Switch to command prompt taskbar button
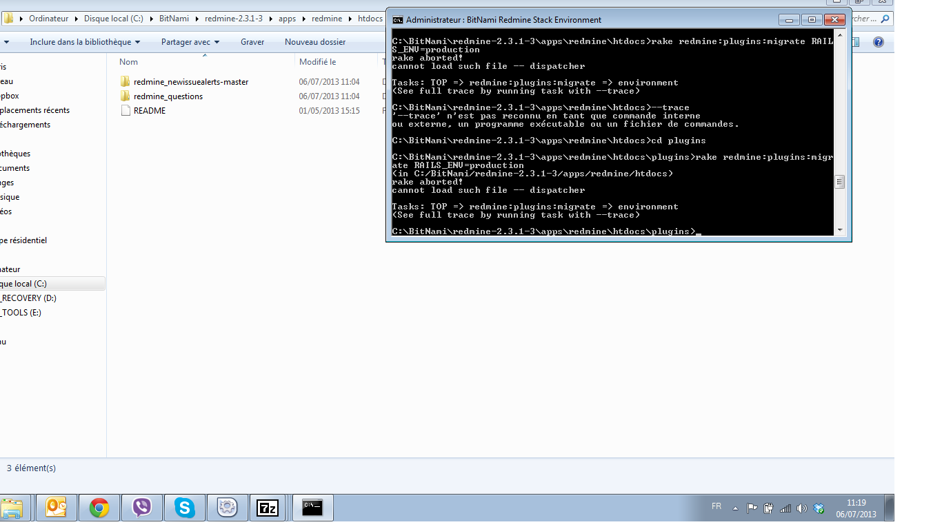The image size is (942, 529). (x=313, y=508)
